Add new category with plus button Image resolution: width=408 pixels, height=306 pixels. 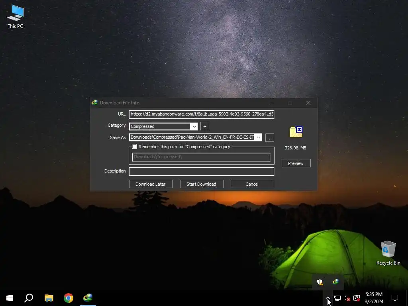205,126
